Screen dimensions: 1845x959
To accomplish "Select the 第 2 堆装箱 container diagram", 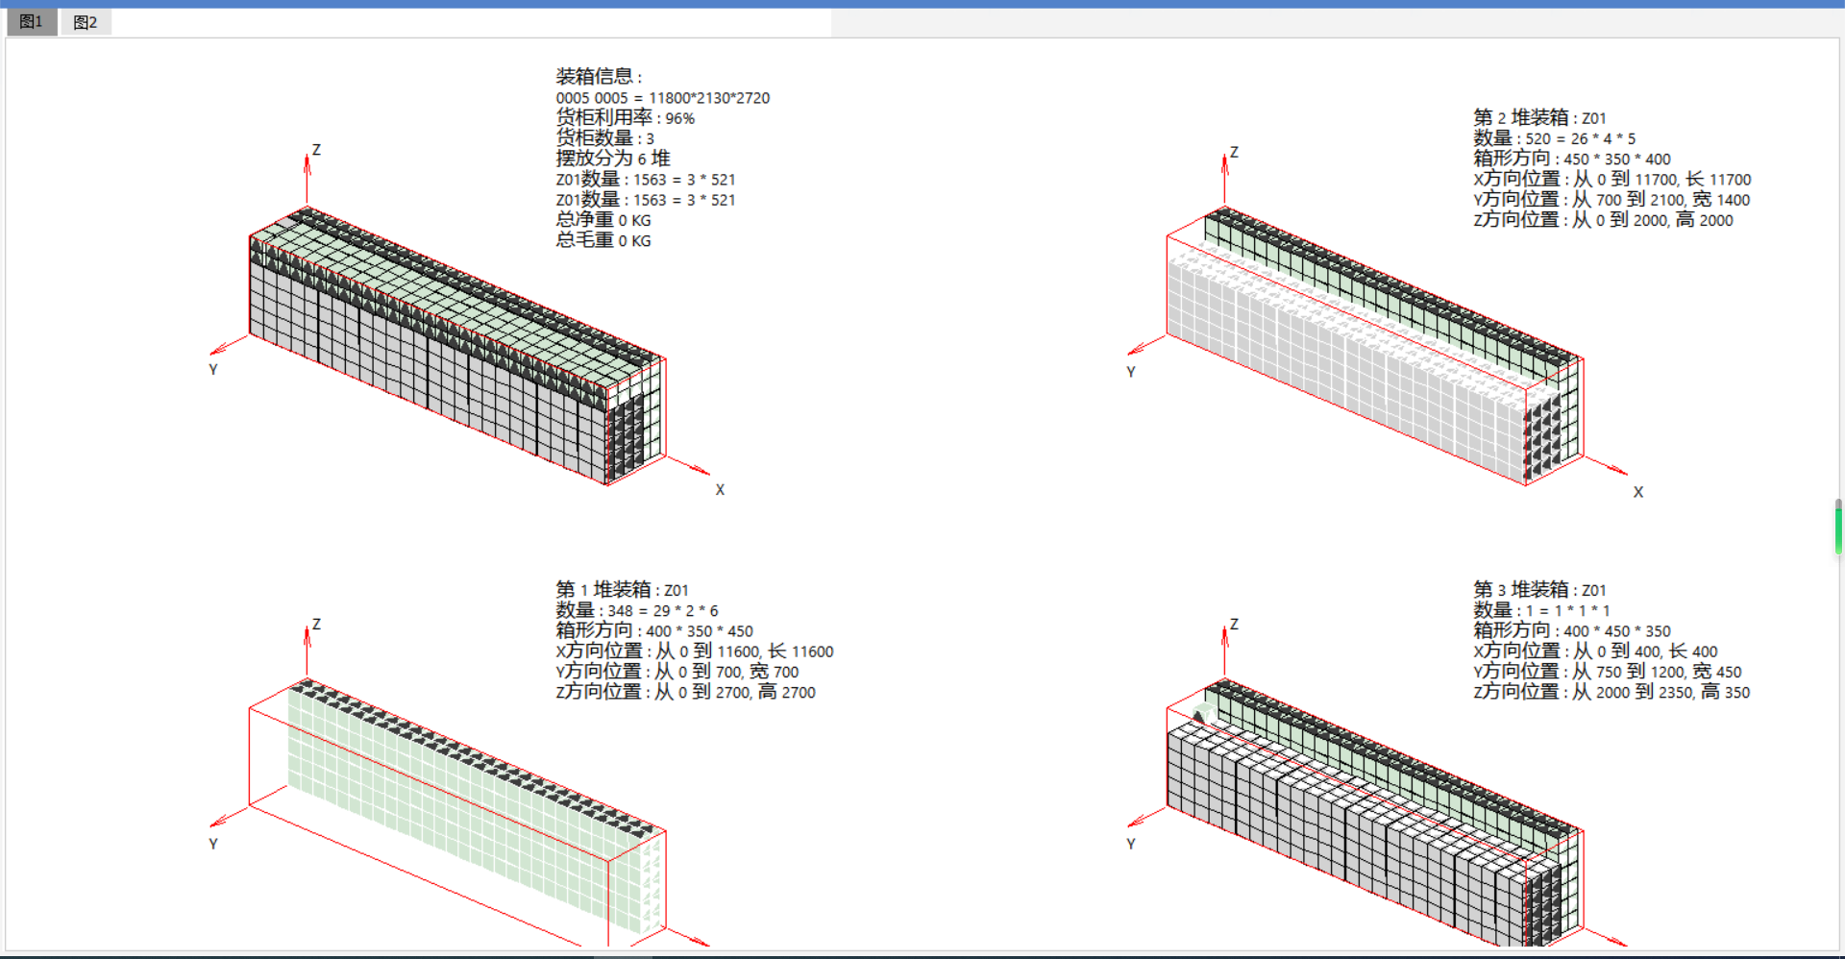I will click(x=1376, y=346).
